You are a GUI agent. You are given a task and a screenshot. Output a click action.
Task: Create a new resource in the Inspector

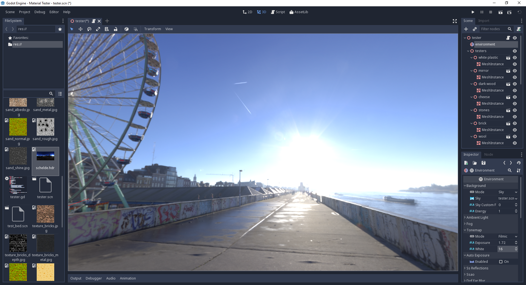[465, 163]
